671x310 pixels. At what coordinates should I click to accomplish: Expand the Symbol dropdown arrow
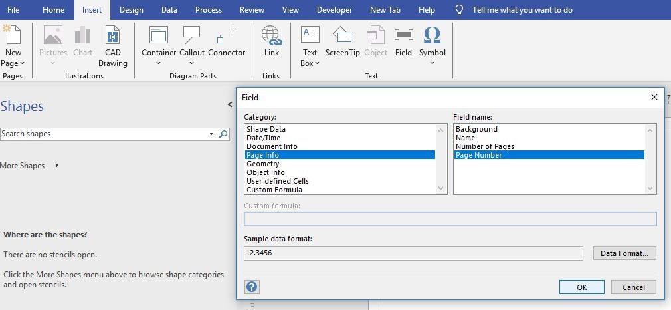click(x=432, y=63)
